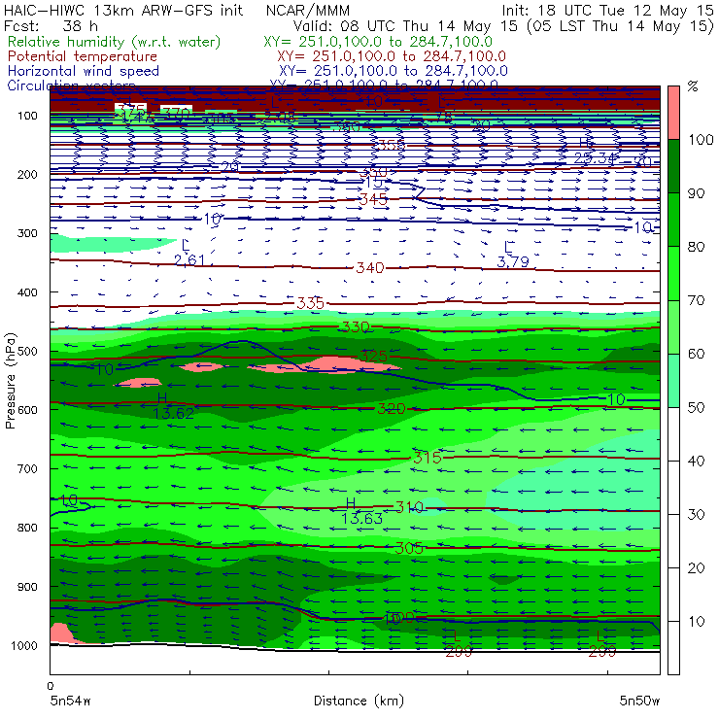Click the '90' colorbar tick label
Image resolution: width=719 pixels, height=719 pixels.
click(696, 193)
